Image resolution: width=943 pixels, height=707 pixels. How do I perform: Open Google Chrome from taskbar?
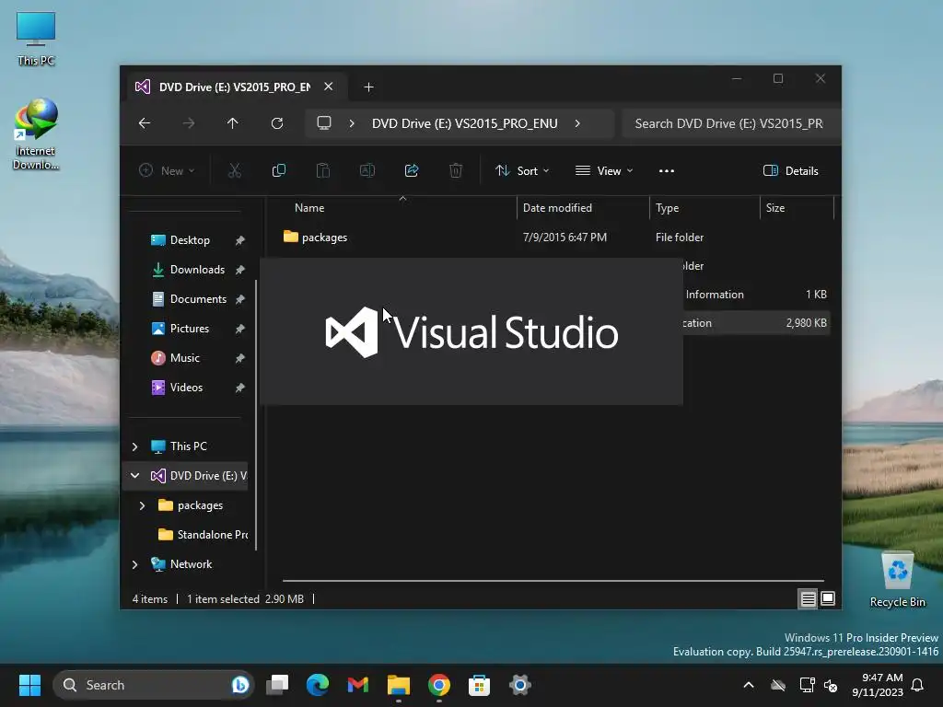click(x=439, y=685)
